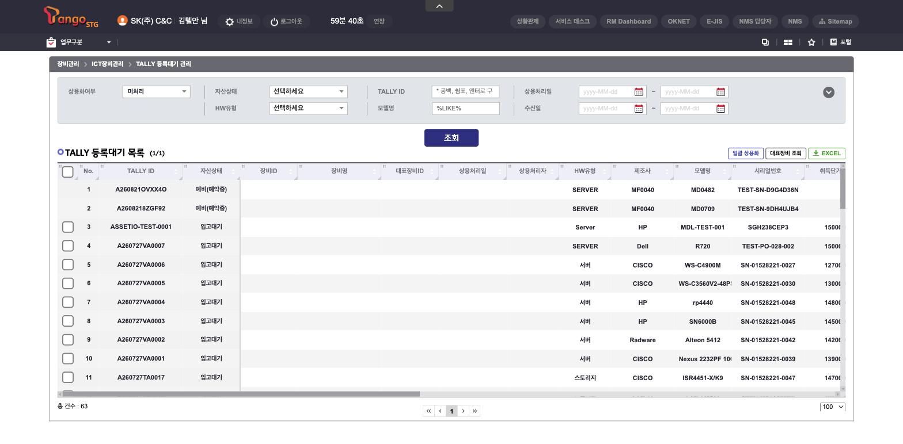The image size is (903, 444).
Task: Click the EXCEL download button
Action: pyautogui.click(x=826, y=153)
